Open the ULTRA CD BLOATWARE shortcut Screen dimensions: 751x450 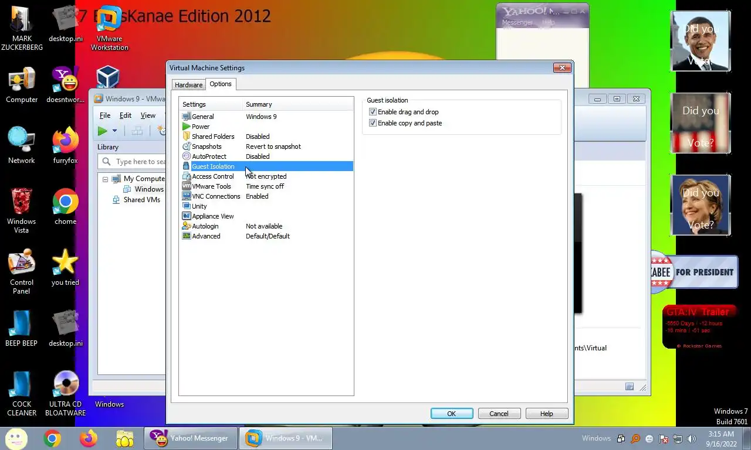pos(65,393)
